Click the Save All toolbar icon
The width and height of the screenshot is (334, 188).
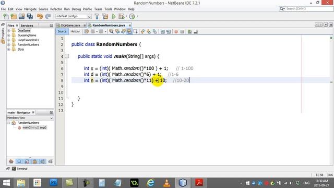click(30, 16)
